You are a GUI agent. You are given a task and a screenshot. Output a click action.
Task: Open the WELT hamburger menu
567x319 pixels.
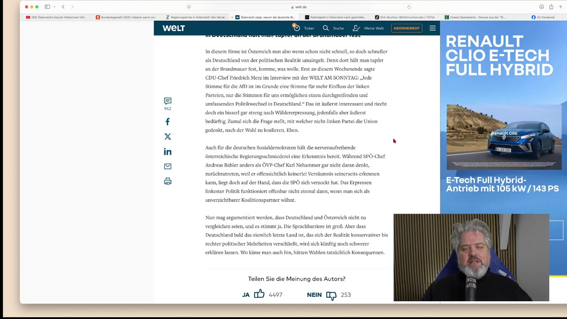click(x=433, y=28)
